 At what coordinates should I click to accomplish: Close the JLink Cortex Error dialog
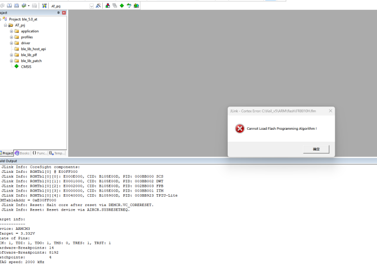(330, 111)
